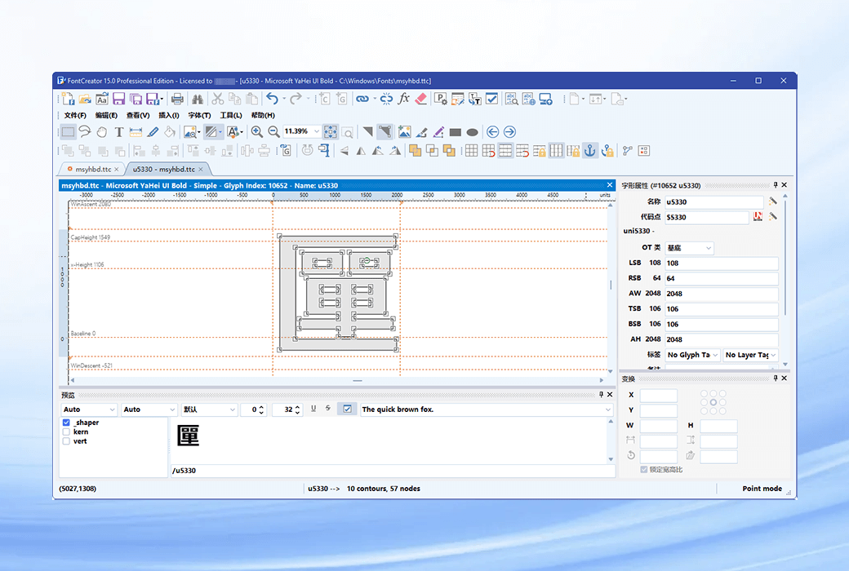Viewport: 849px width, 571px height.
Task: Open the 插入(I) menu
Action: (168, 115)
